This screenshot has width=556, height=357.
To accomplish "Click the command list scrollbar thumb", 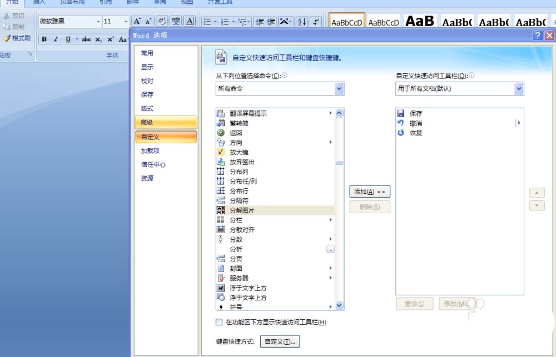I will [x=339, y=163].
